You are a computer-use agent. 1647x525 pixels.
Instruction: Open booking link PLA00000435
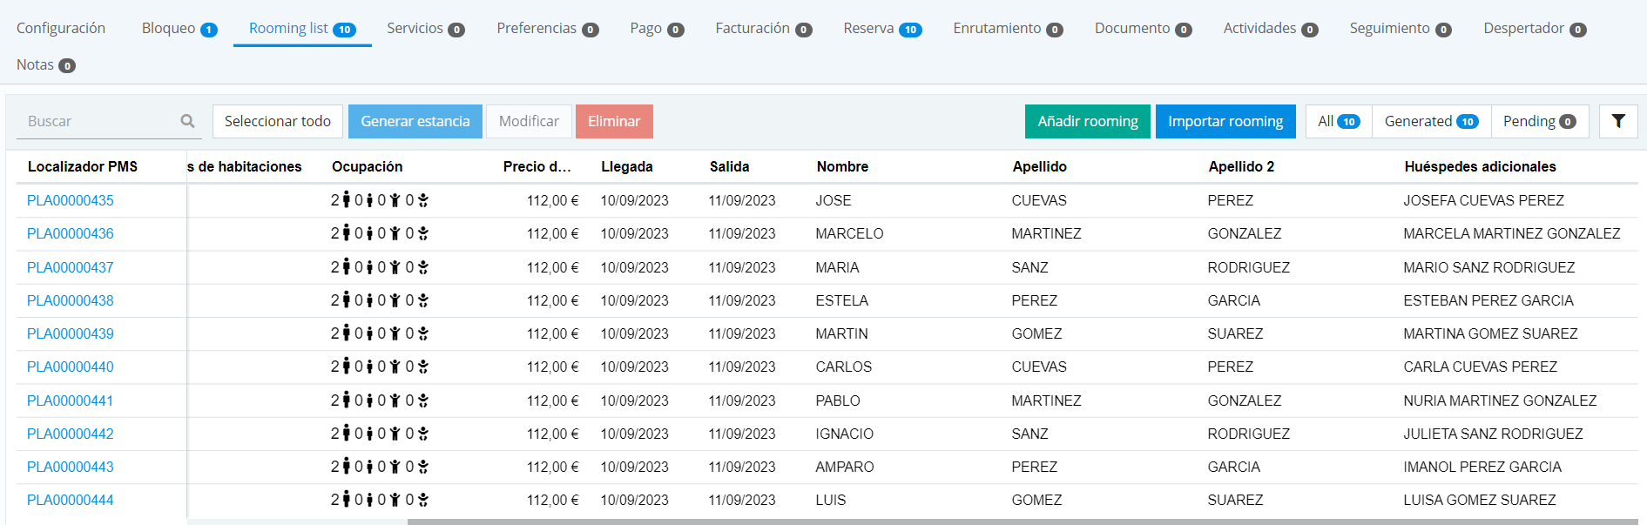[x=71, y=200]
